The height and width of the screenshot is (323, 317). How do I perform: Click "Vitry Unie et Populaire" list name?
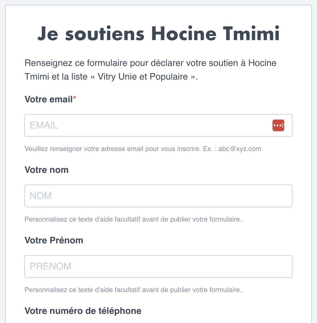tap(143, 76)
